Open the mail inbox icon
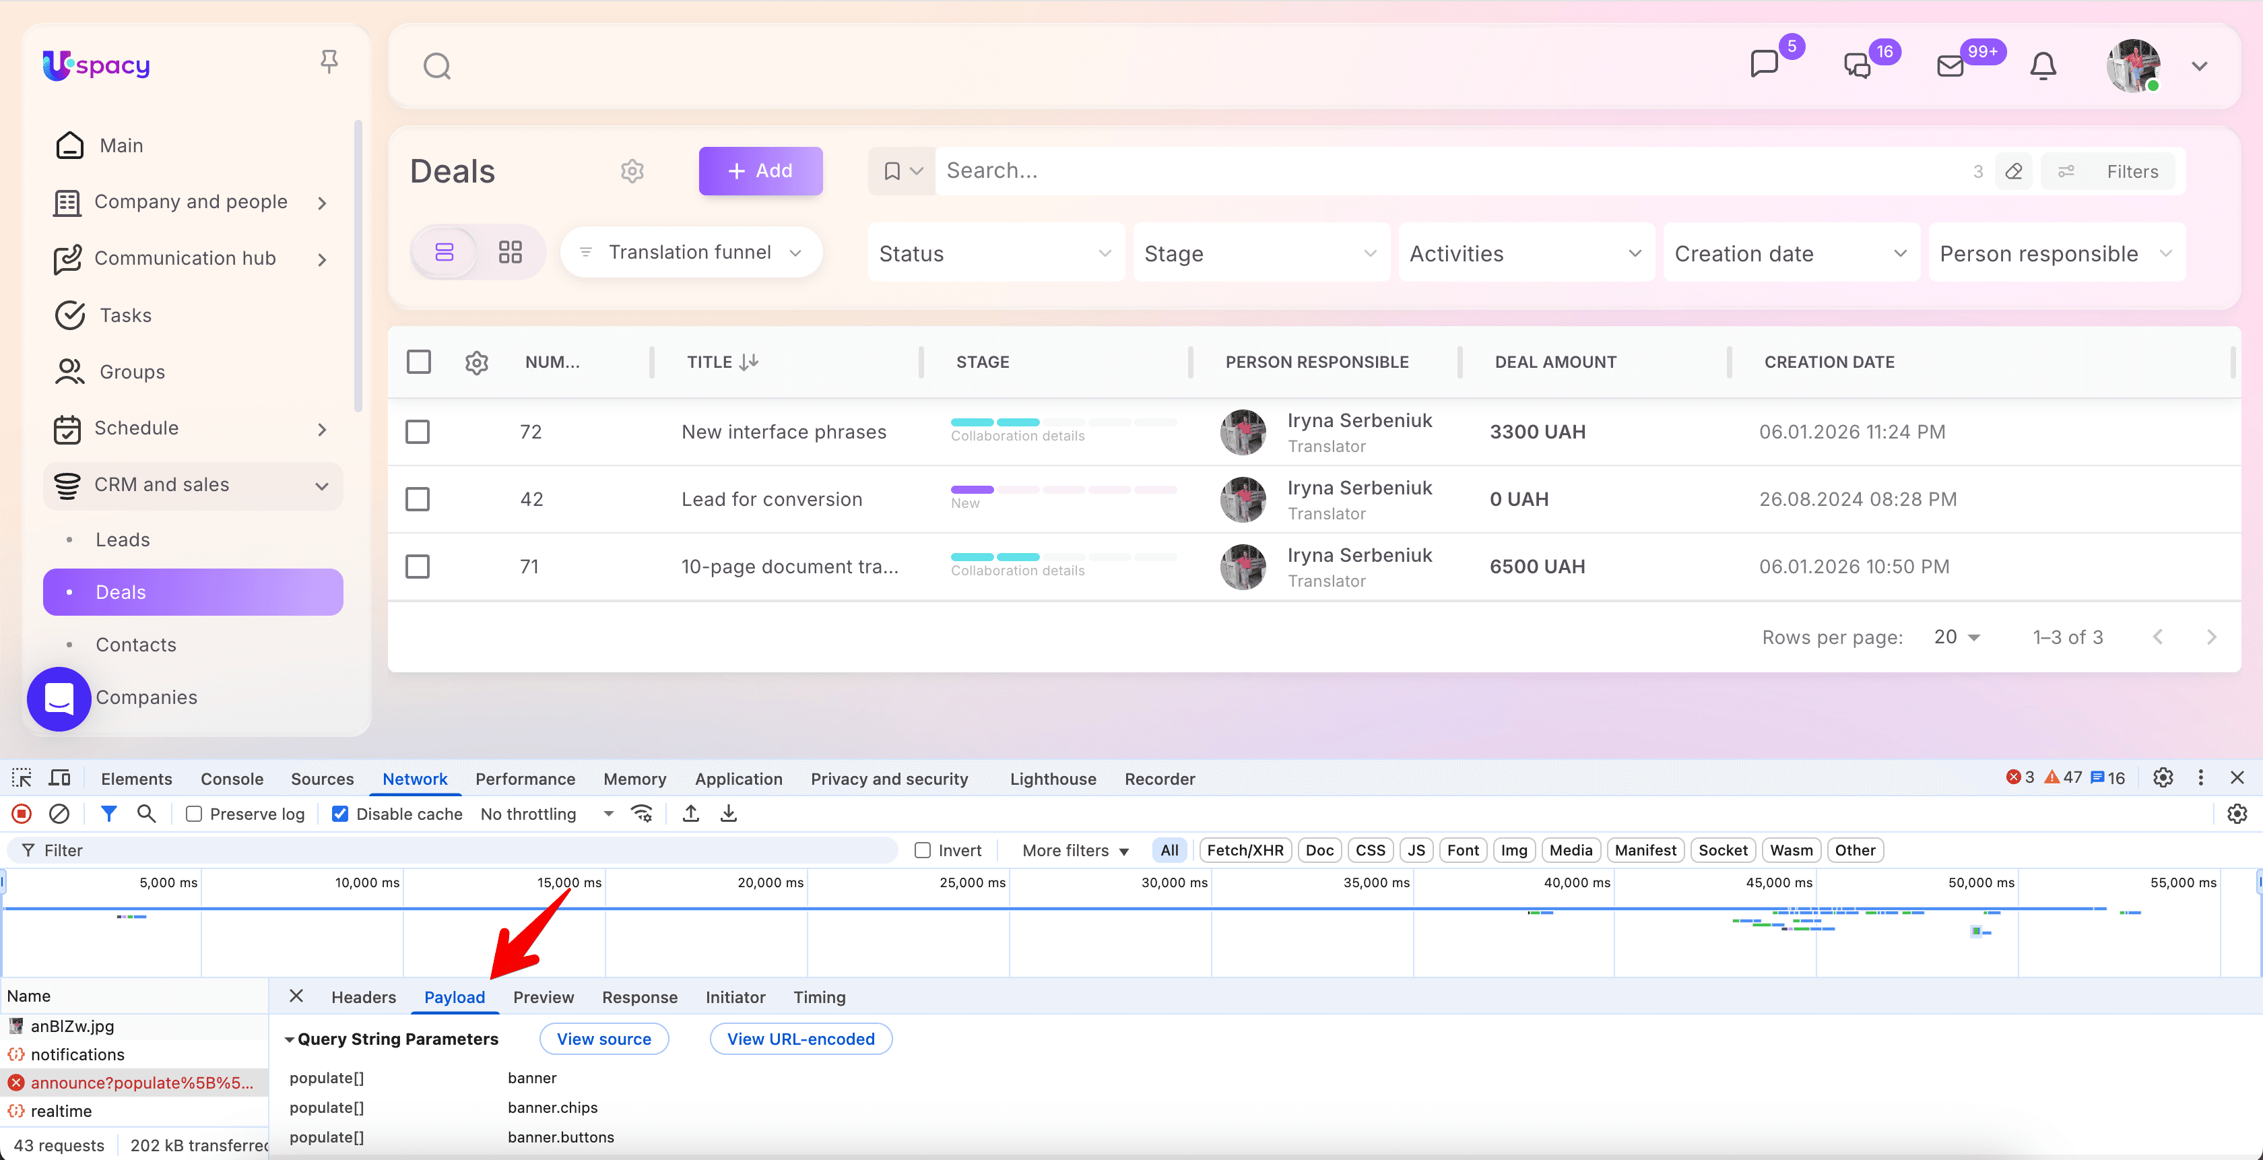The width and height of the screenshot is (2263, 1160). pos(1949,66)
